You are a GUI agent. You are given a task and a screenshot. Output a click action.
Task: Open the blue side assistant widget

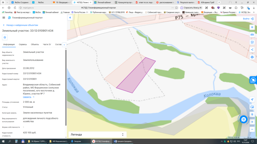coord(253,80)
